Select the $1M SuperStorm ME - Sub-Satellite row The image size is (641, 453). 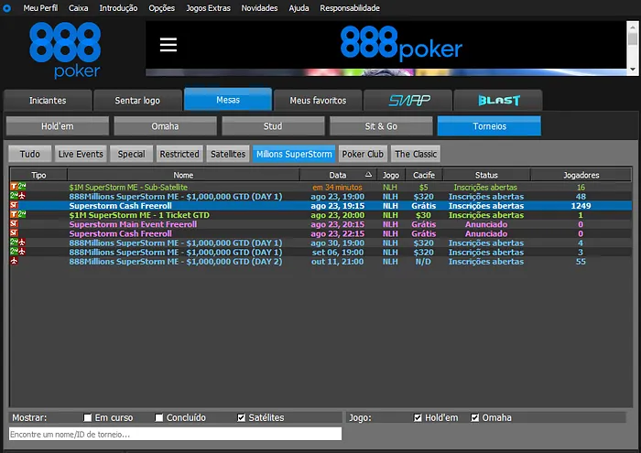coord(320,187)
